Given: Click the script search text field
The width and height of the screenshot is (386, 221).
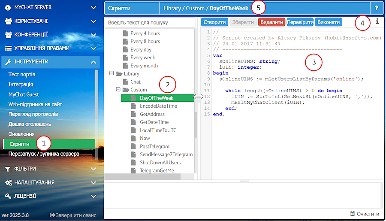Looking at the screenshot, I should coord(149,22).
